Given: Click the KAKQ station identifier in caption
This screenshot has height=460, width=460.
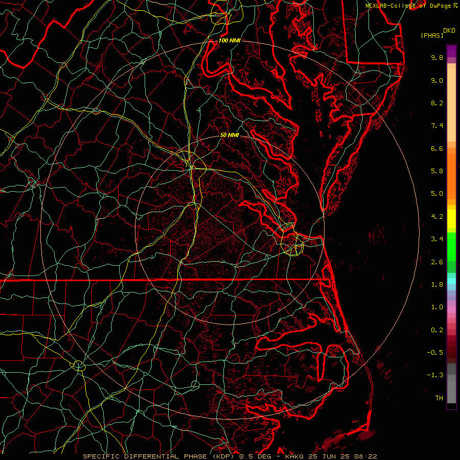Looking at the screenshot, I should tap(294, 456).
